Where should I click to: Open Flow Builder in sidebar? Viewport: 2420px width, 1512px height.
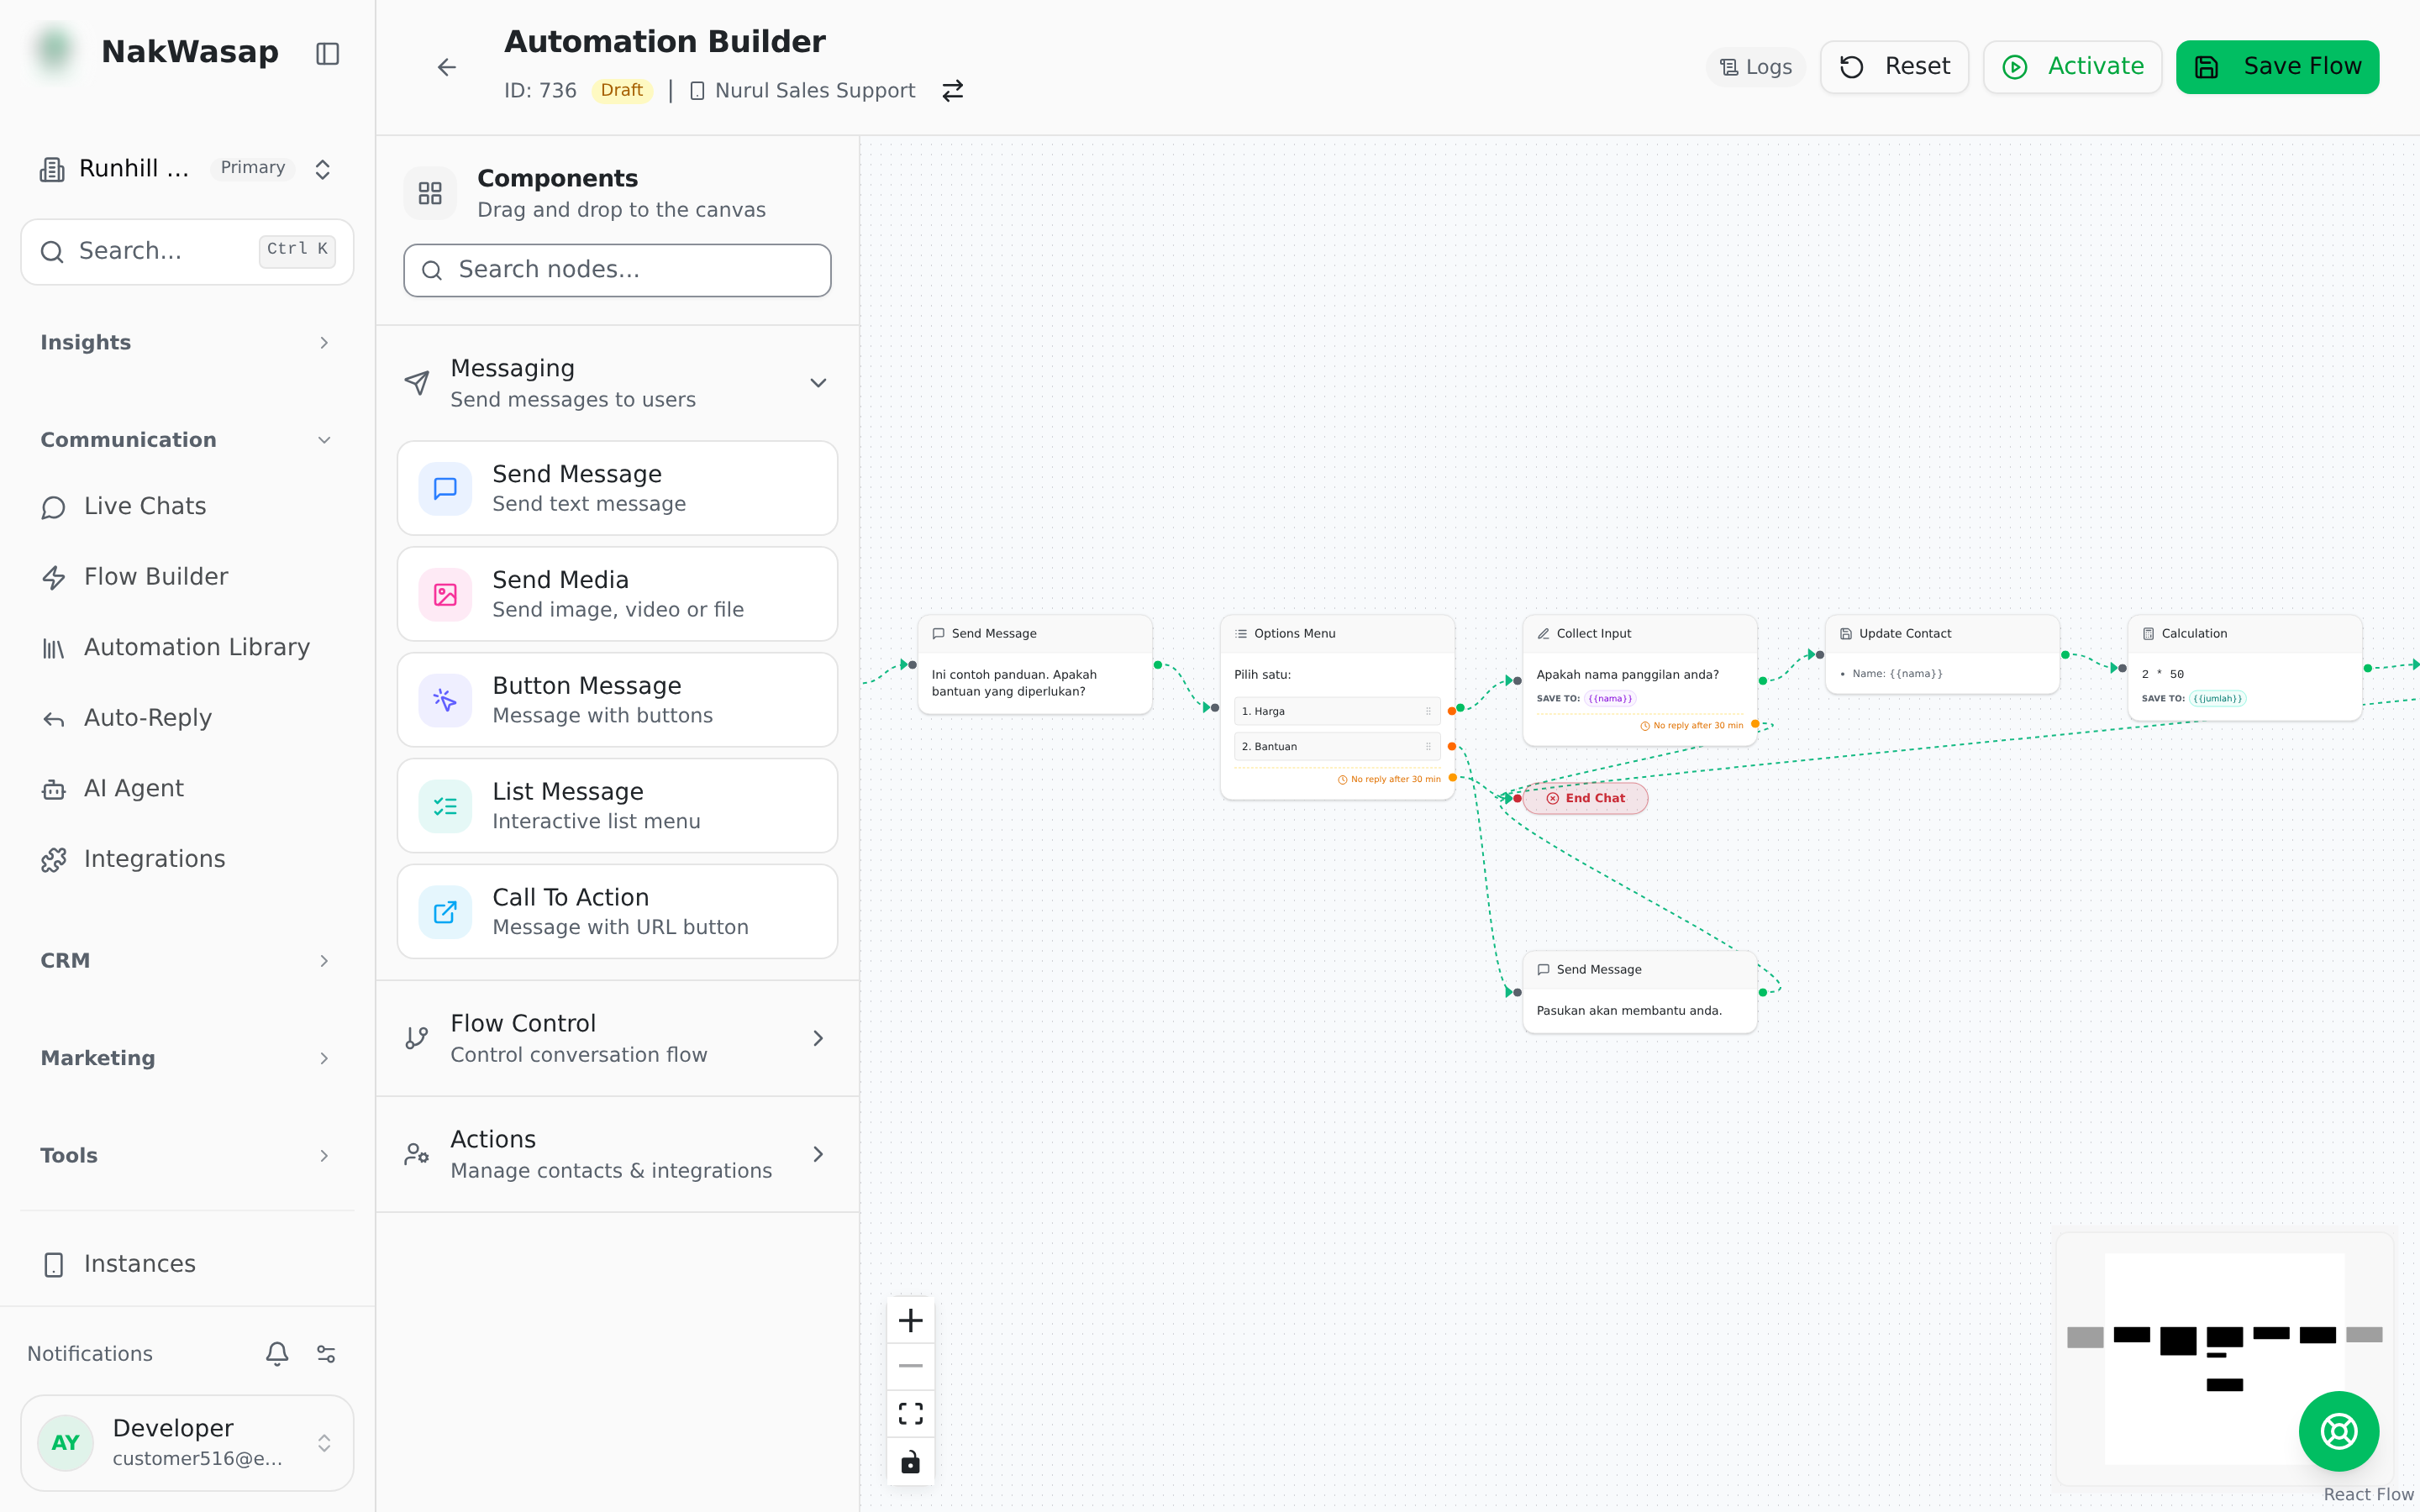click(187, 577)
